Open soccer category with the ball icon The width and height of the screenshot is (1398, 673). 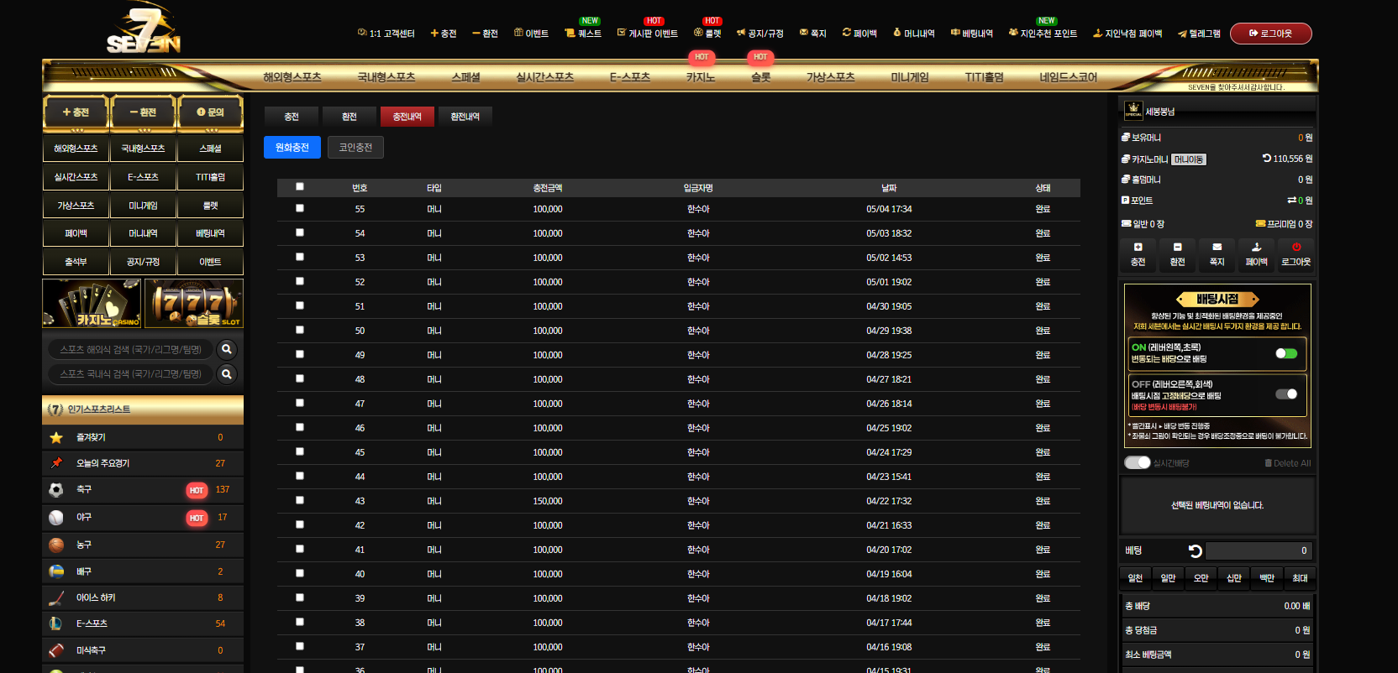(x=56, y=489)
